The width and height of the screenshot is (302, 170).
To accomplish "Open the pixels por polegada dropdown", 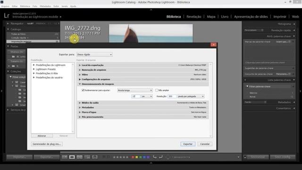I will 191,96.
